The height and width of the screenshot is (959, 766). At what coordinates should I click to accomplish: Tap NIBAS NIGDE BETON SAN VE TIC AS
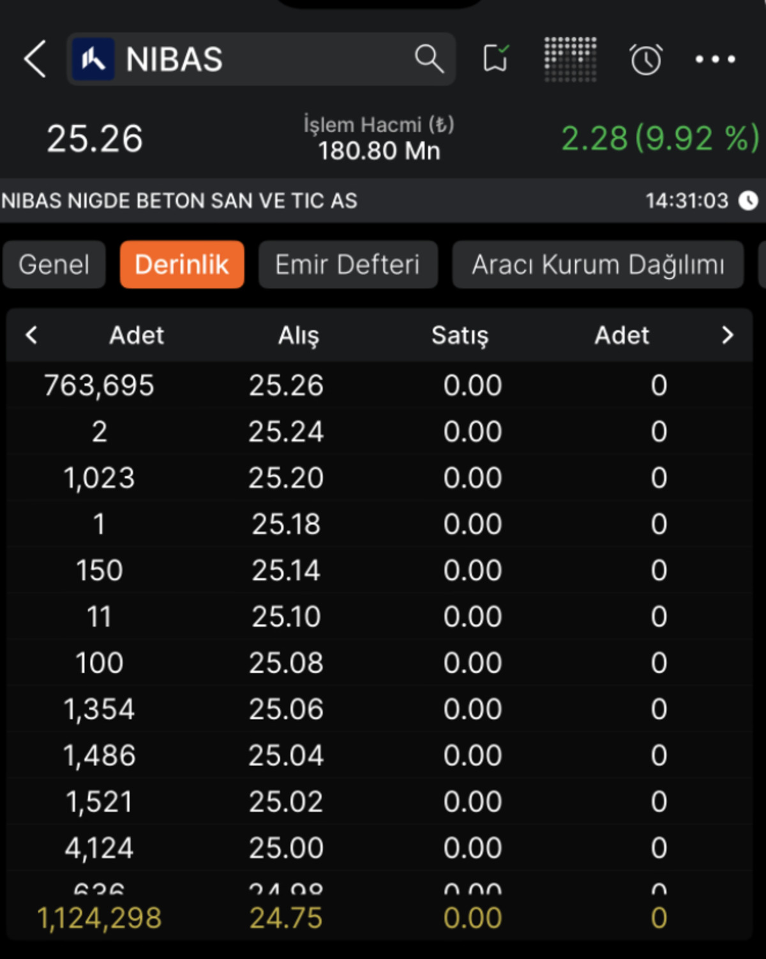point(179,201)
